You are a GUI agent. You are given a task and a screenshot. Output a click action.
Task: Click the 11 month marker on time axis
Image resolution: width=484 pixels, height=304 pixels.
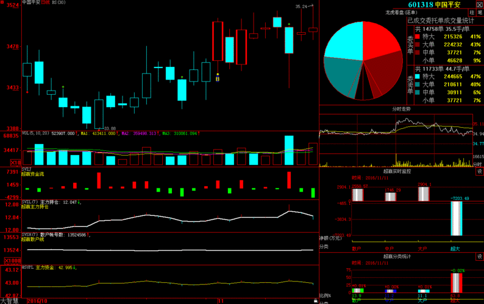pos(221,301)
